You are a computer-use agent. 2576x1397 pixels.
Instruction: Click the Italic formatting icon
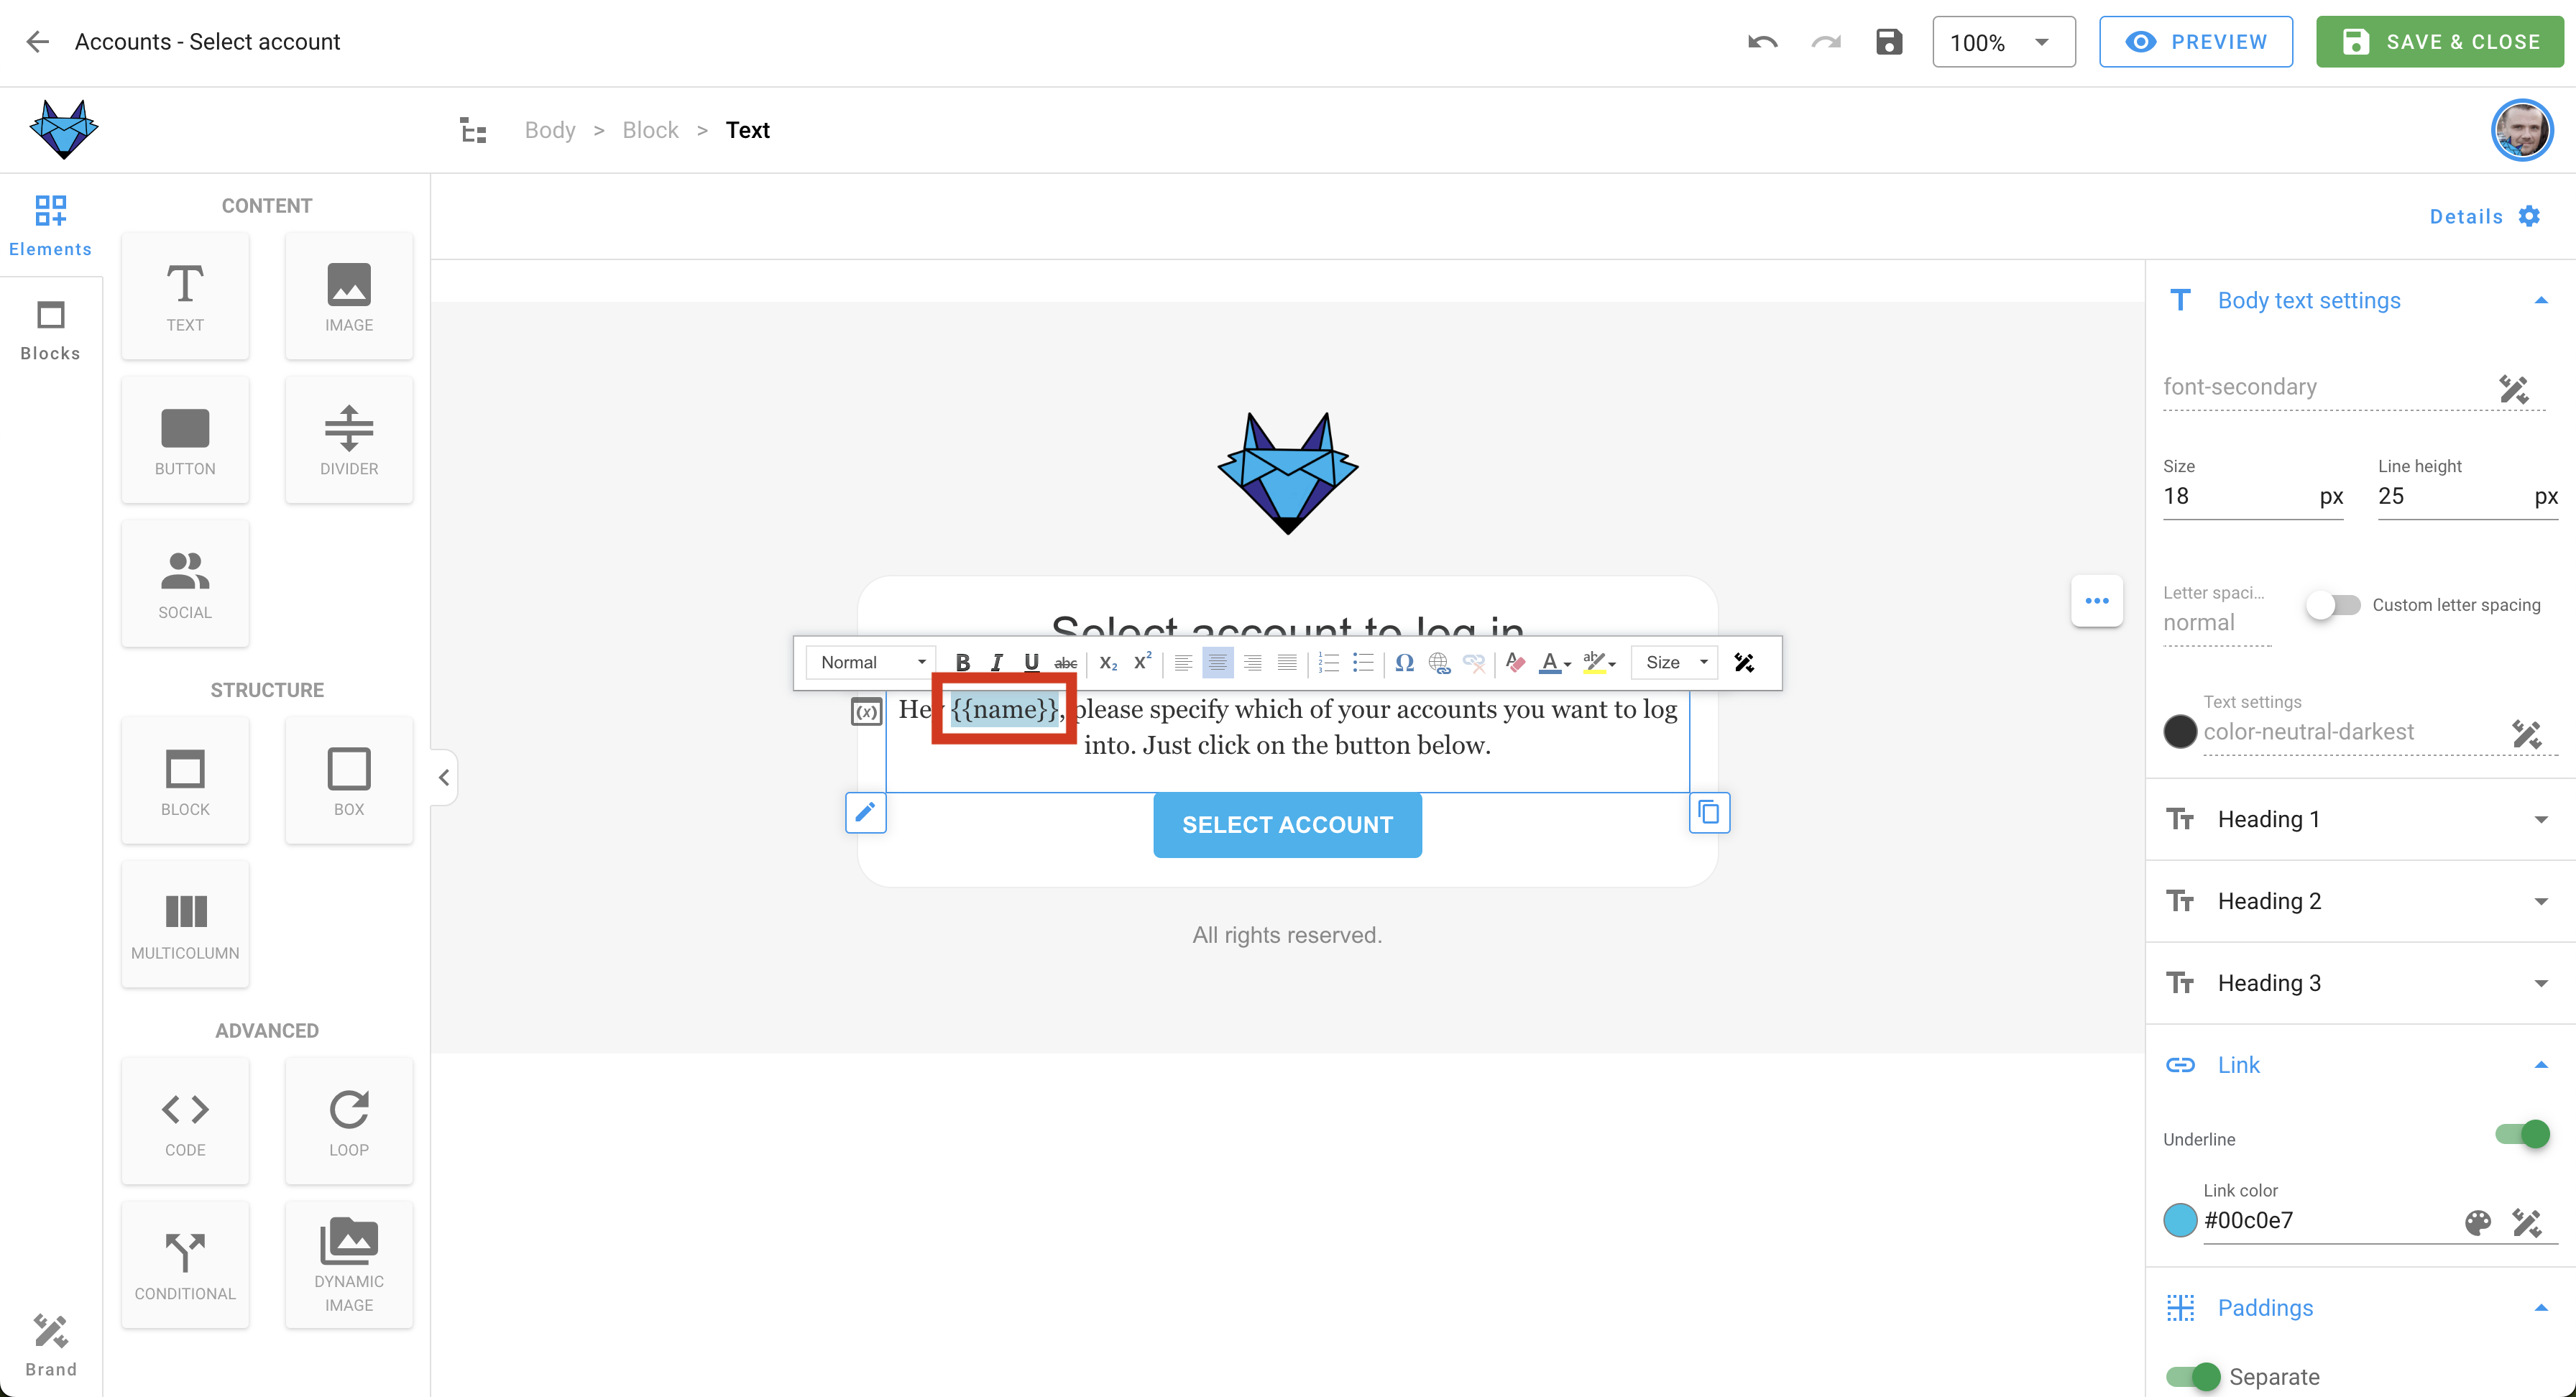[x=995, y=663]
